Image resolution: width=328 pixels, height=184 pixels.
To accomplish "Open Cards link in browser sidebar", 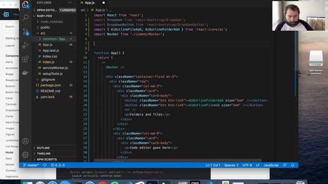I will point(9,98).
